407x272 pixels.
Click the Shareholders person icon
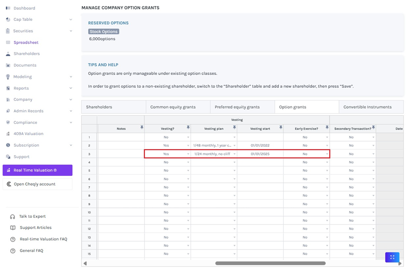point(8,54)
